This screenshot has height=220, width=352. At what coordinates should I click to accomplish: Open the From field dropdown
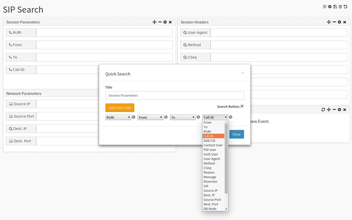[150, 117]
